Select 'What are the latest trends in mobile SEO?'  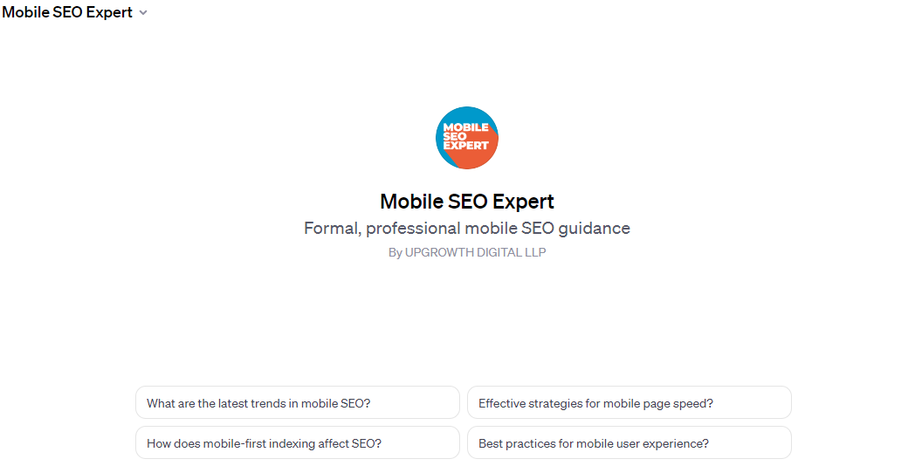point(298,402)
